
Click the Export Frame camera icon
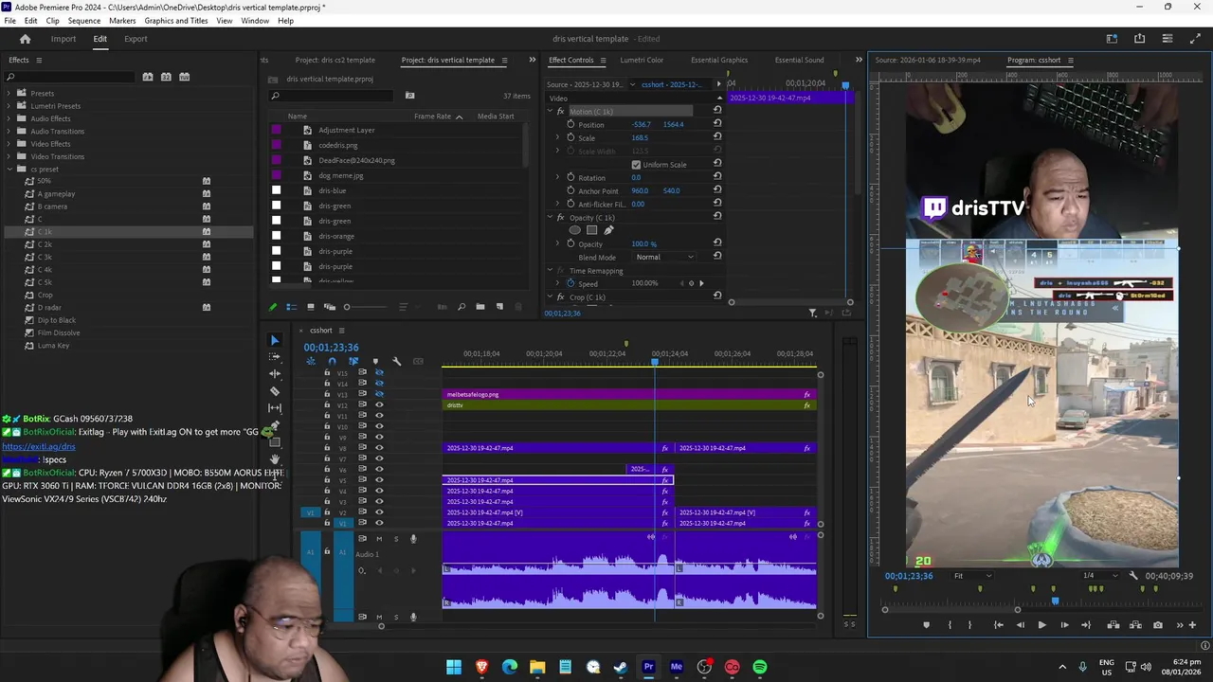(x=1158, y=625)
